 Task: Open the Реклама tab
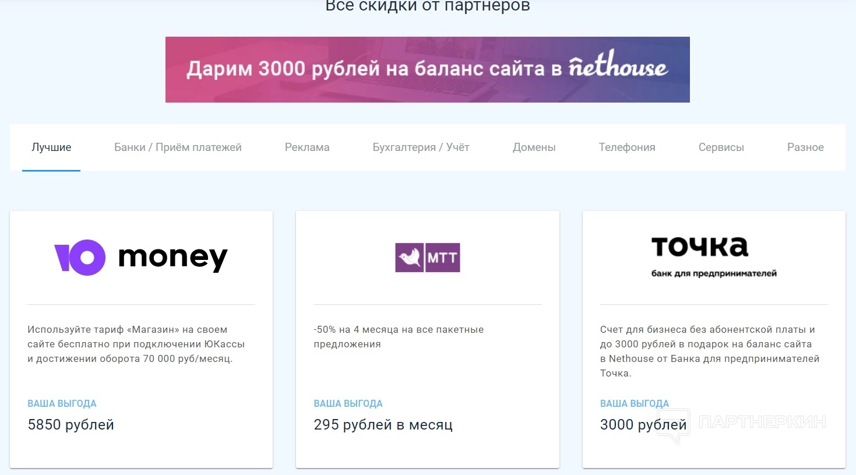tap(307, 147)
